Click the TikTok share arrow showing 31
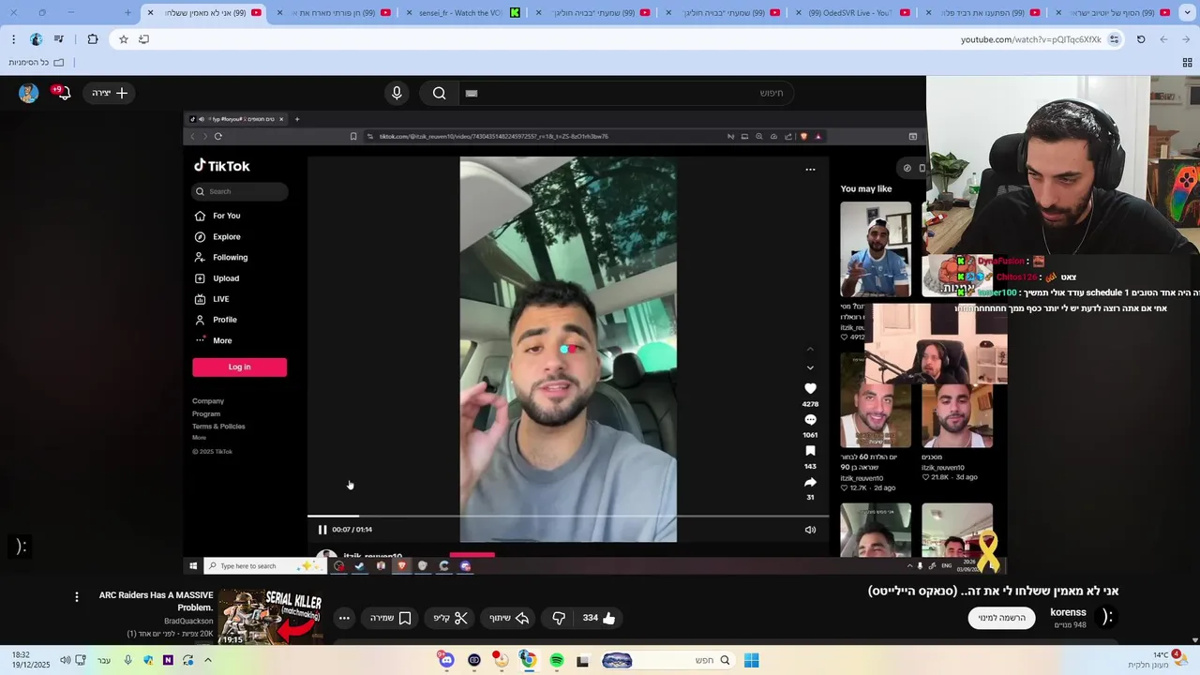 click(810, 482)
